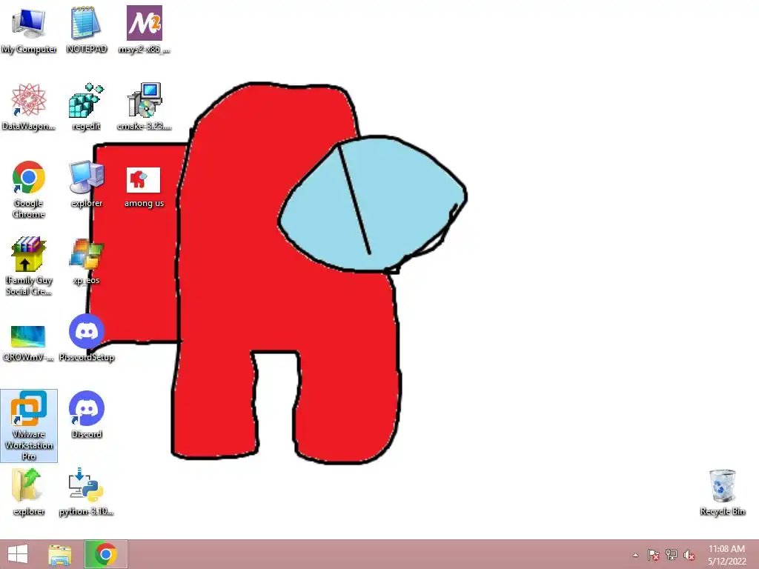
Task: Show hidden system tray icons
Action: [x=635, y=555]
